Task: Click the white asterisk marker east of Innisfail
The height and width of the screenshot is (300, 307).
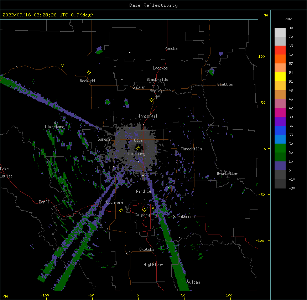Action: (x=179, y=108)
